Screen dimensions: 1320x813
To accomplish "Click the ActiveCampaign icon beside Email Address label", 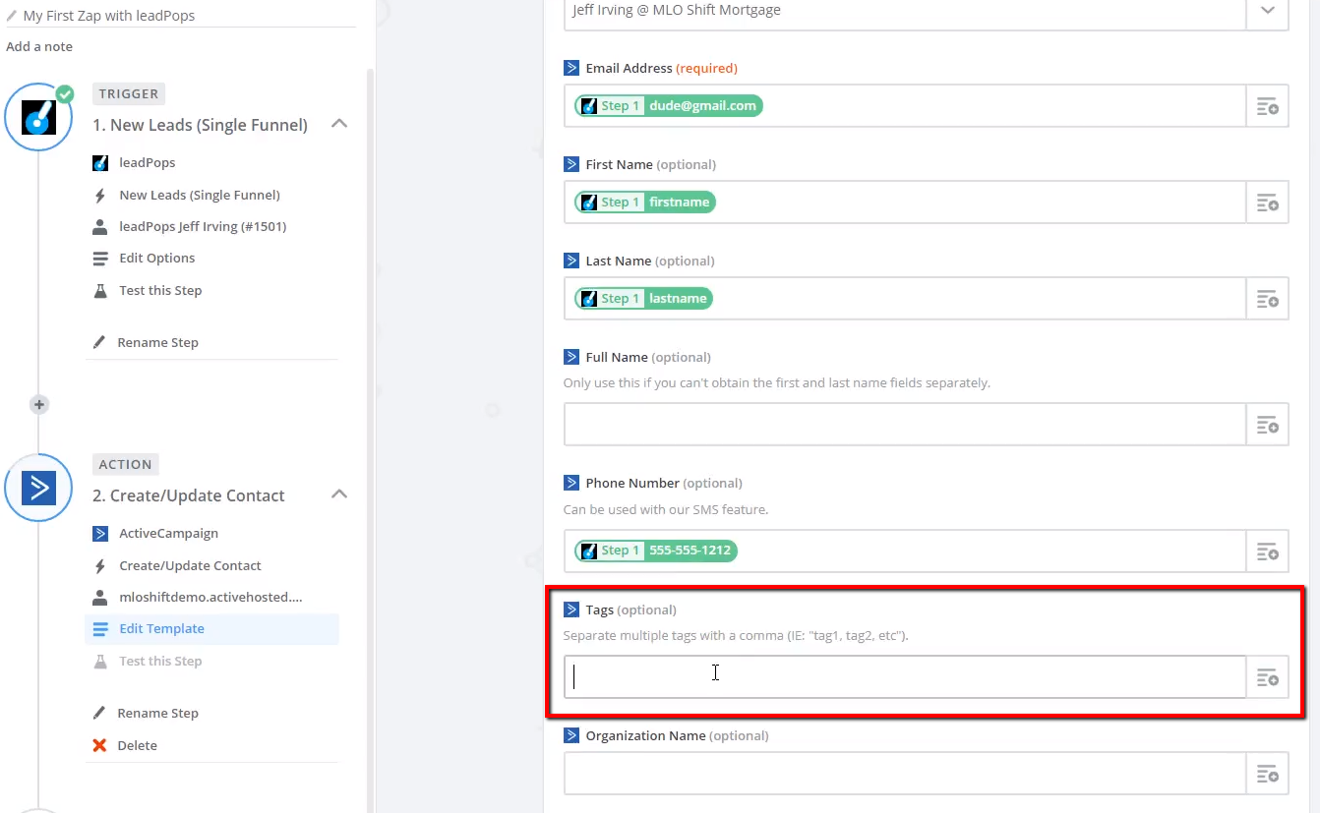I will (571, 68).
